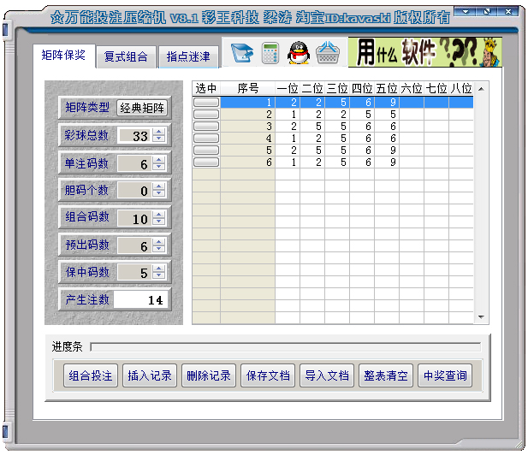Image resolution: width=528 pixels, height=455 pixels.
Task: Decrease 组合码数 with the down arrow
Action: pos(158,222)
